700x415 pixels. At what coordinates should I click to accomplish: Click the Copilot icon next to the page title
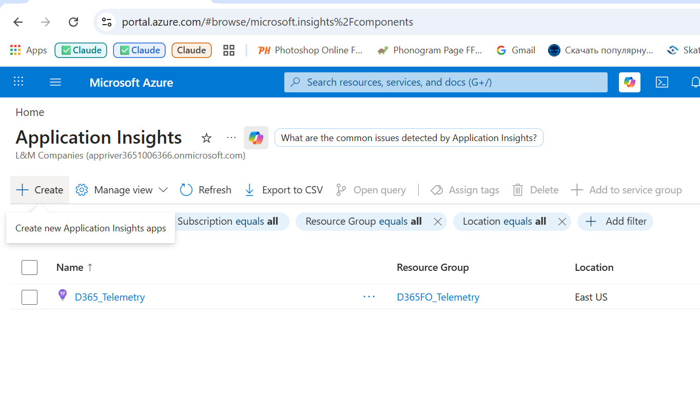pos(256,137)
